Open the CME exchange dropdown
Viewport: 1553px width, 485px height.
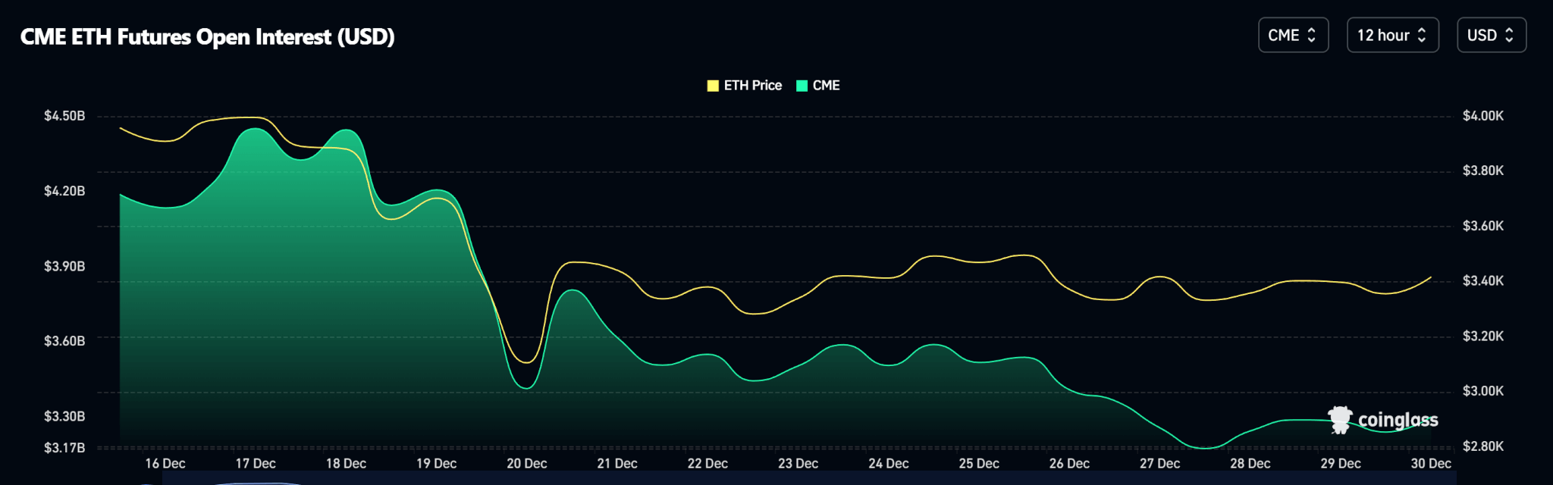[1292, 36]
